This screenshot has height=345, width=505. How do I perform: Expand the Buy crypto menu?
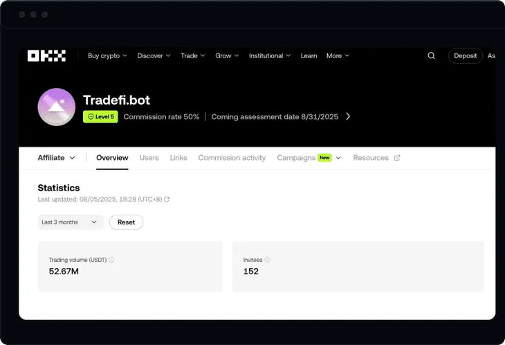107,56
